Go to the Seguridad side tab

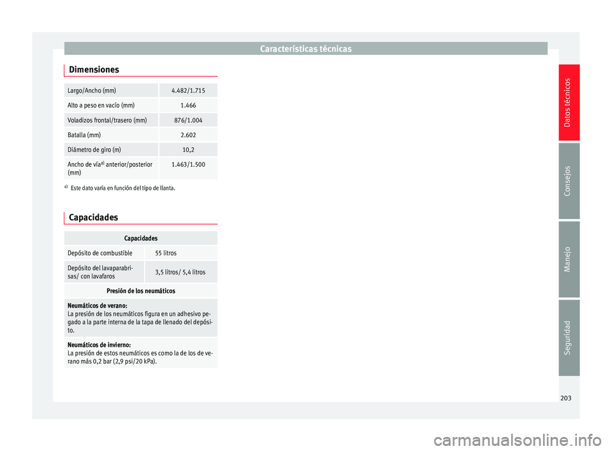pyautogui.click(x=569, y=338)
